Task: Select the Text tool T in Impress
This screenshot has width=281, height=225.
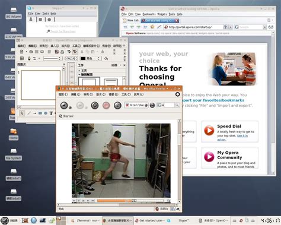Action: (x=51, y=113)
